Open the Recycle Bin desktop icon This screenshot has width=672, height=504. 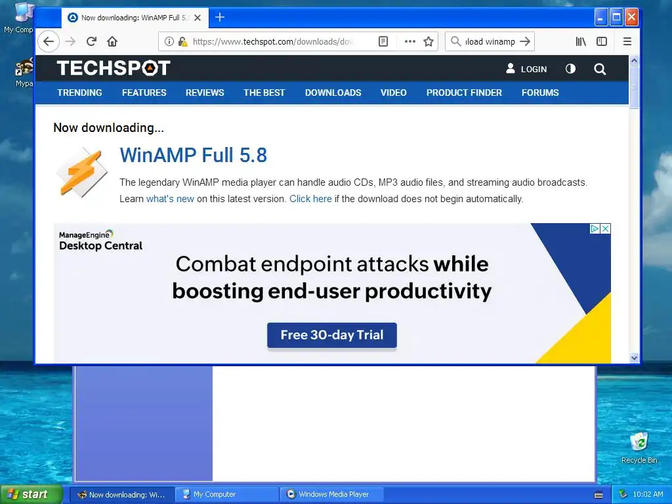pyautogui.click(x=639, y=448)
